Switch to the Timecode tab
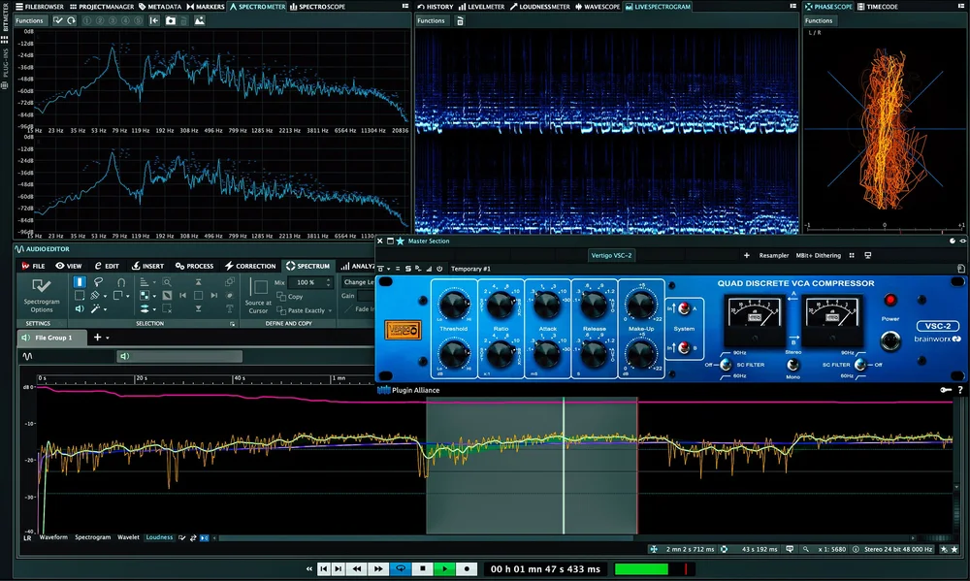The height and width of the screenshot is (581, 970). tap(877, 6)
